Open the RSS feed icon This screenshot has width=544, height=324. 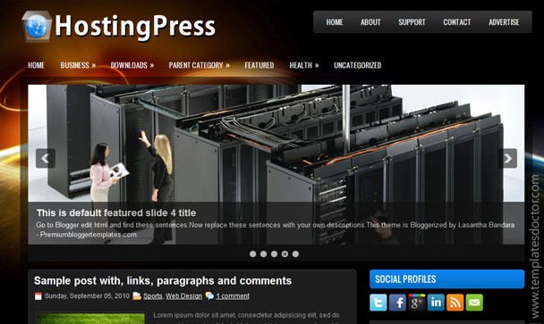(x=455, y=303)
